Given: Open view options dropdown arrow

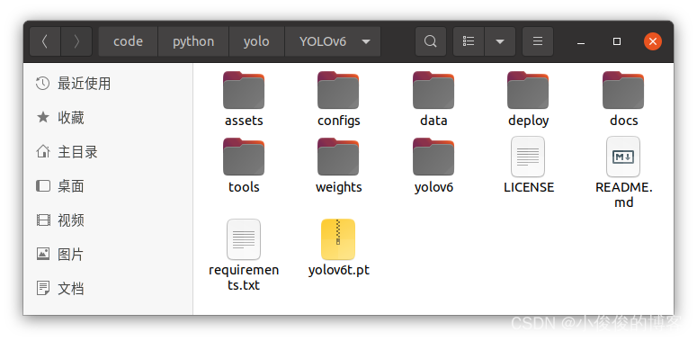Looking at the screenshot, I should tap(500, 41).
